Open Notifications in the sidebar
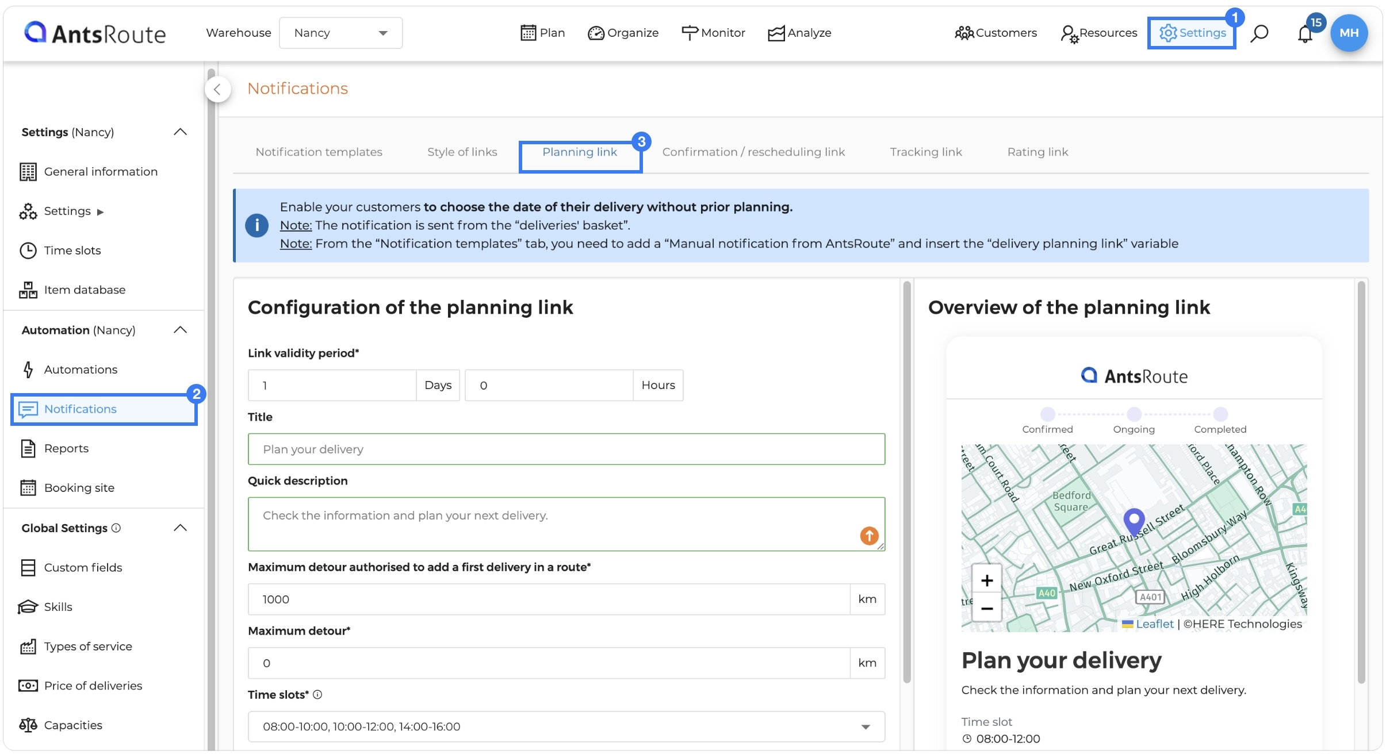The height and width of the screenshot is (754, 1386). point(104,409)
